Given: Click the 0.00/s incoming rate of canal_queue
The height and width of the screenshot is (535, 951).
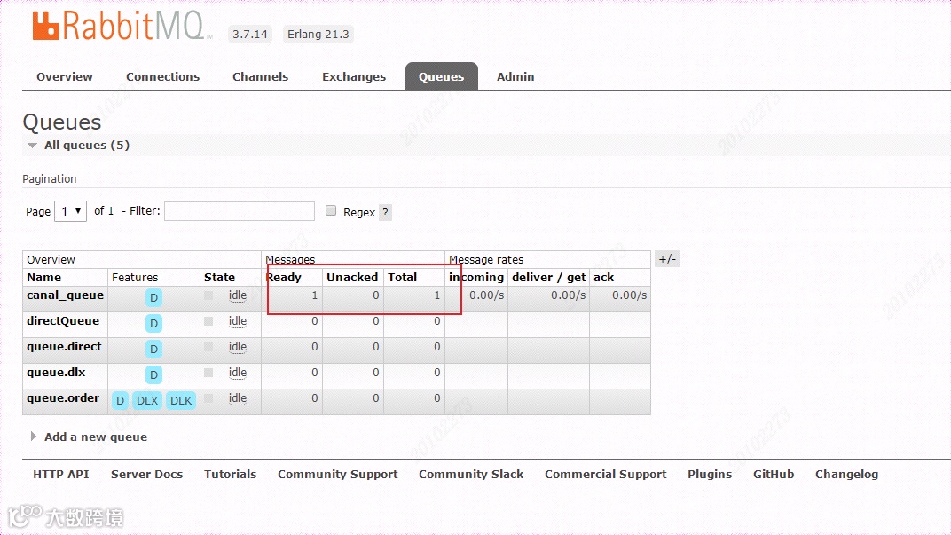Looking at the screenshot, I should click(x=486, y=295).
